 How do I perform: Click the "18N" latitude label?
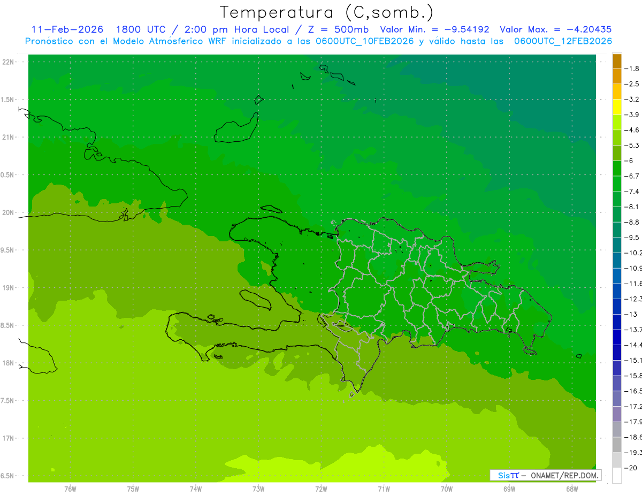click(9, 363)
